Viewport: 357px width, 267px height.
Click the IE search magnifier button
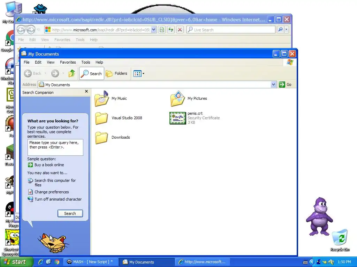coord(281,30)
